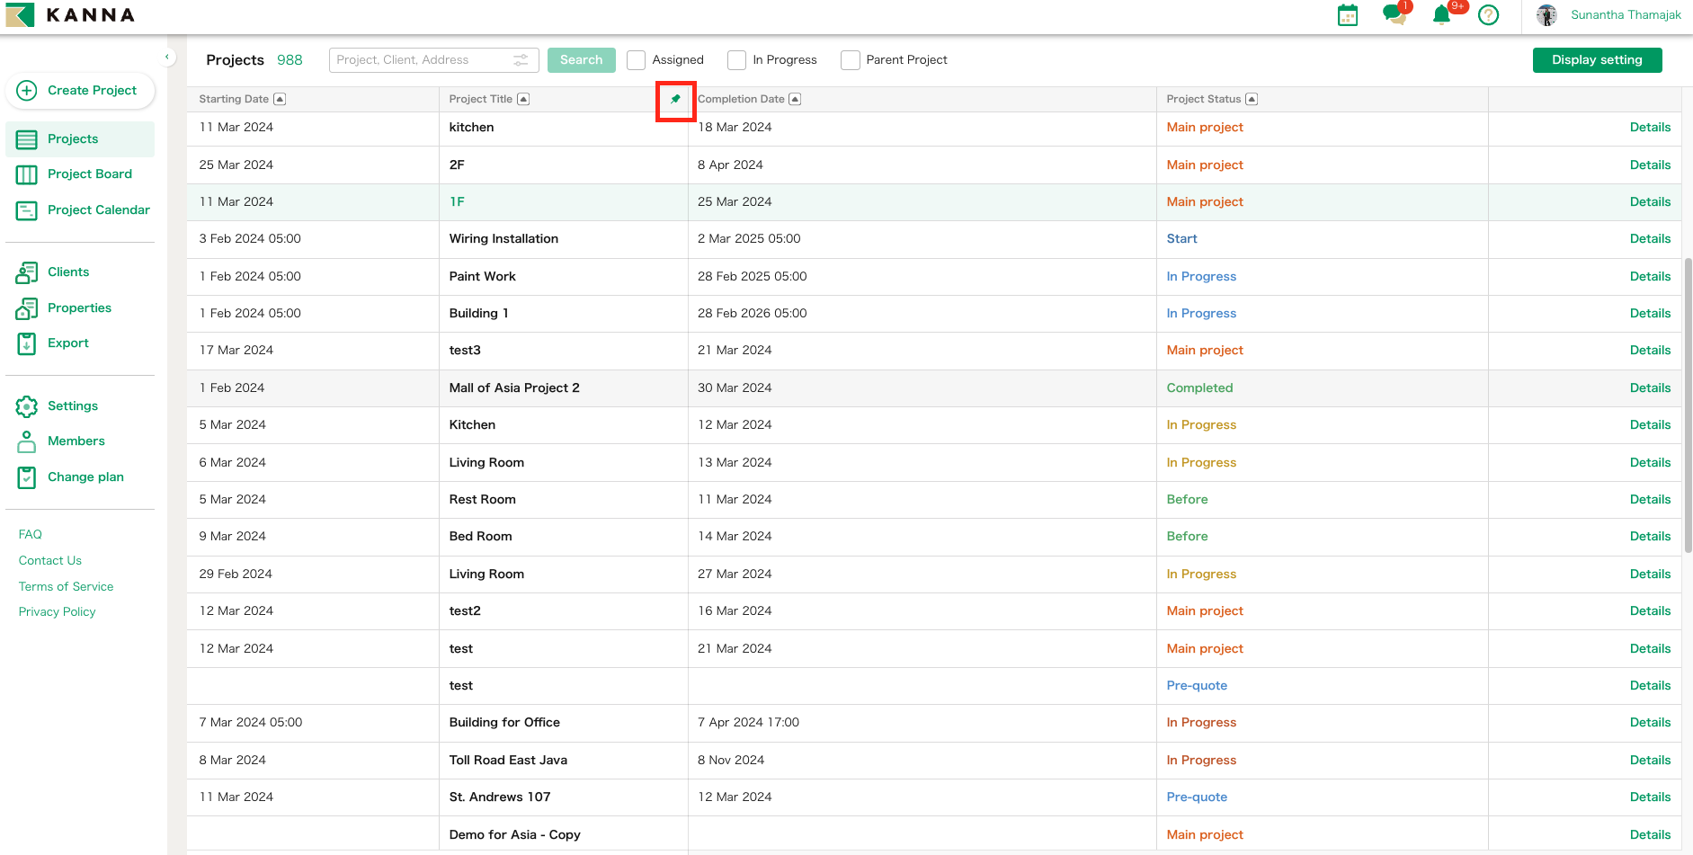
Task: Check the In Progress filter
Action: coord(736,59)
